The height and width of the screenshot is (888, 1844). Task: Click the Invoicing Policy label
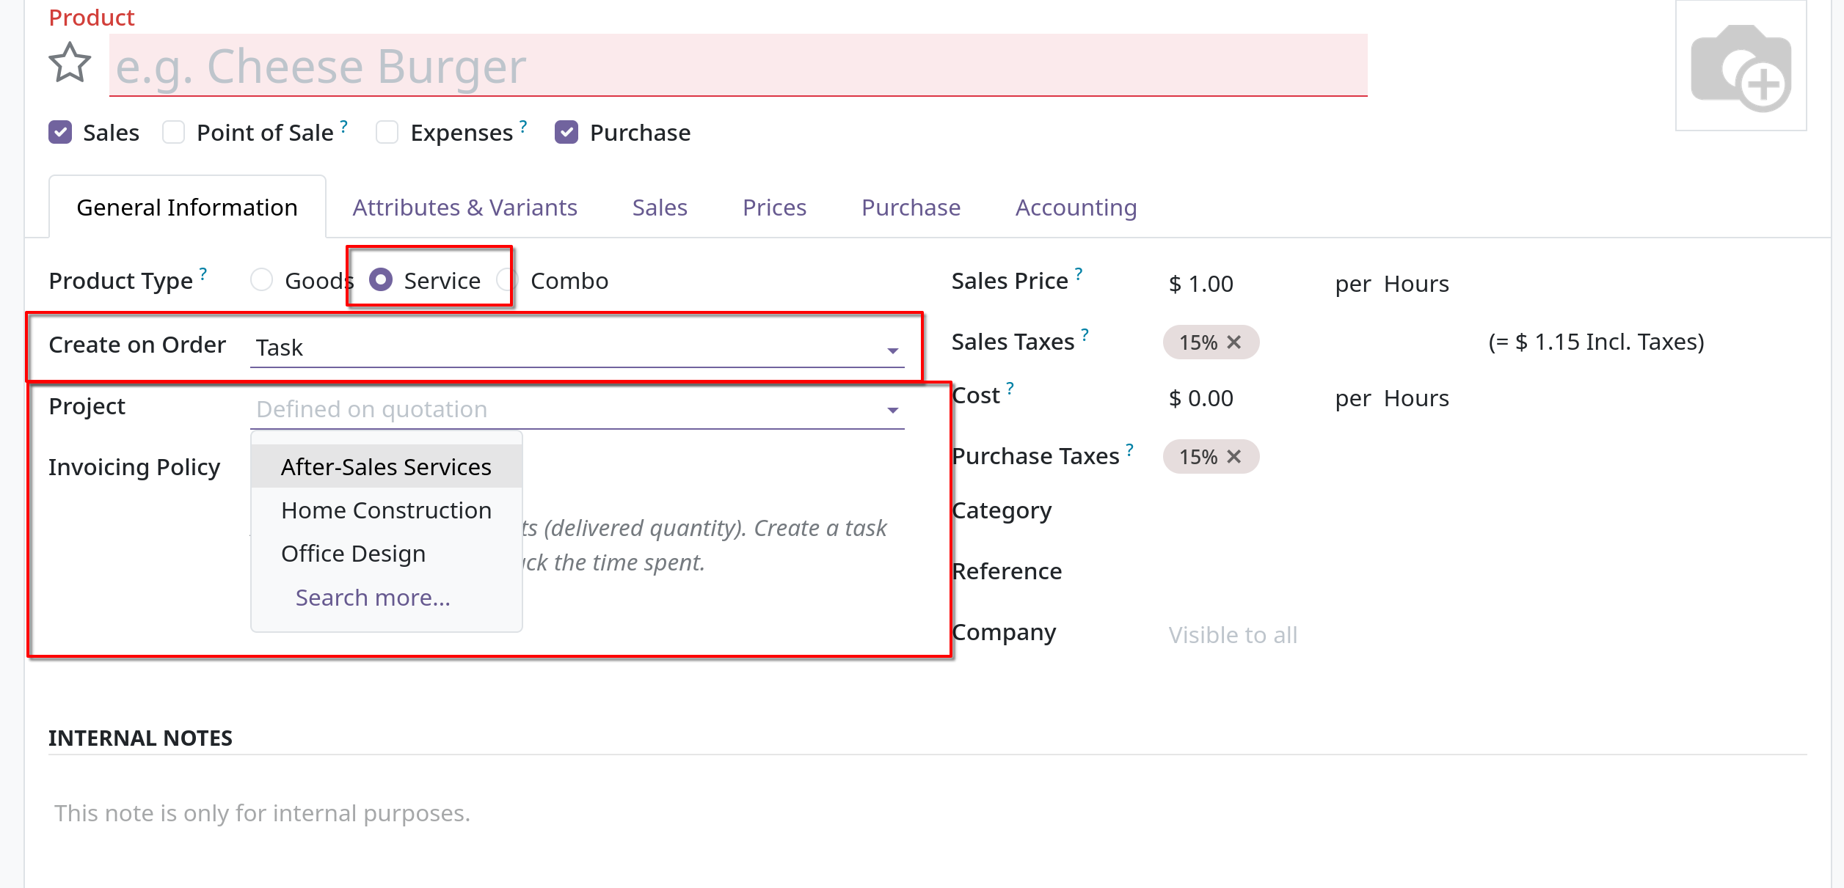pos(134,468)
